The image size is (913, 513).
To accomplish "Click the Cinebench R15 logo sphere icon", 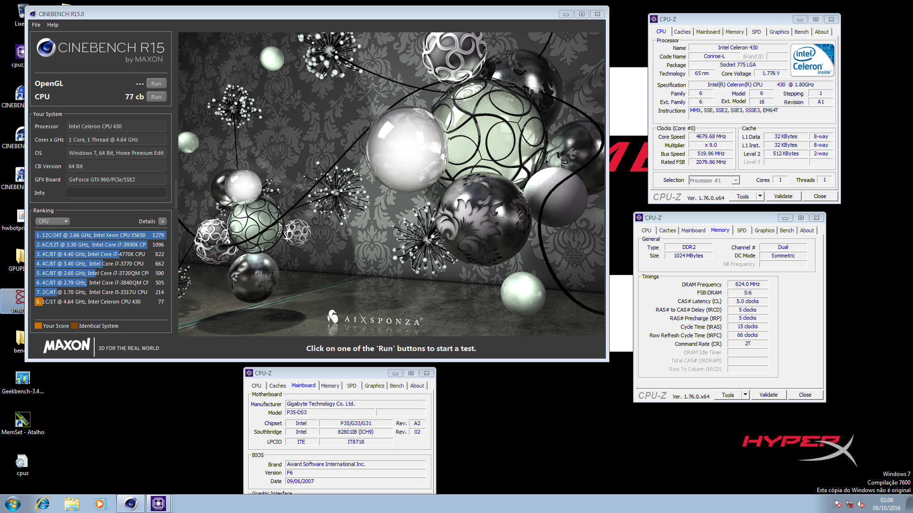I will [46, 47].
